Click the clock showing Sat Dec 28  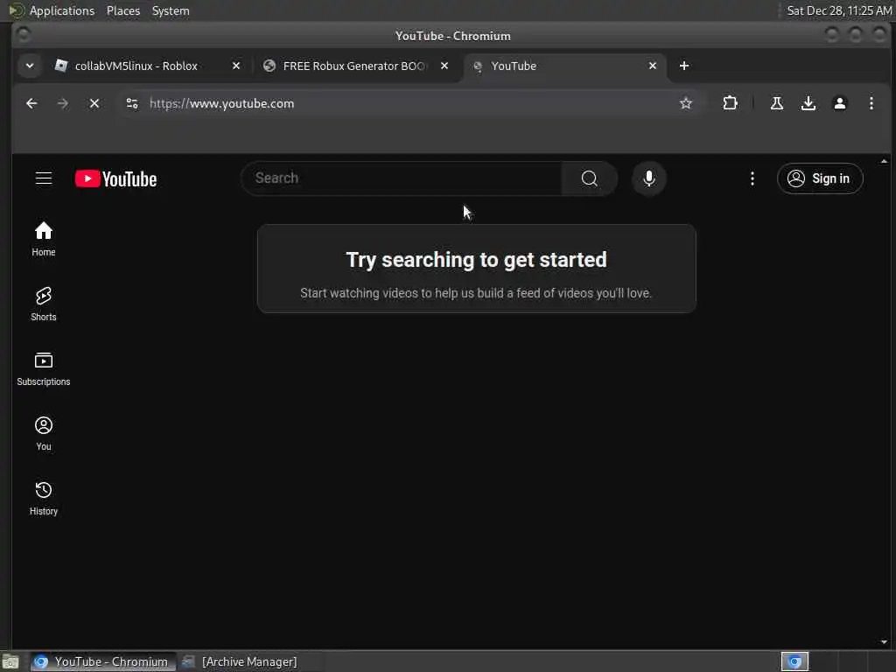839,10
